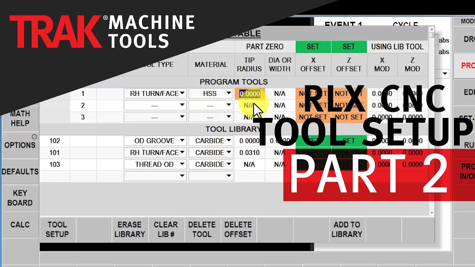Click the DIA OR WIDTH column header
Image resolution: width=475 pixels, height=267 pixels.
click(x=280, y=65)
